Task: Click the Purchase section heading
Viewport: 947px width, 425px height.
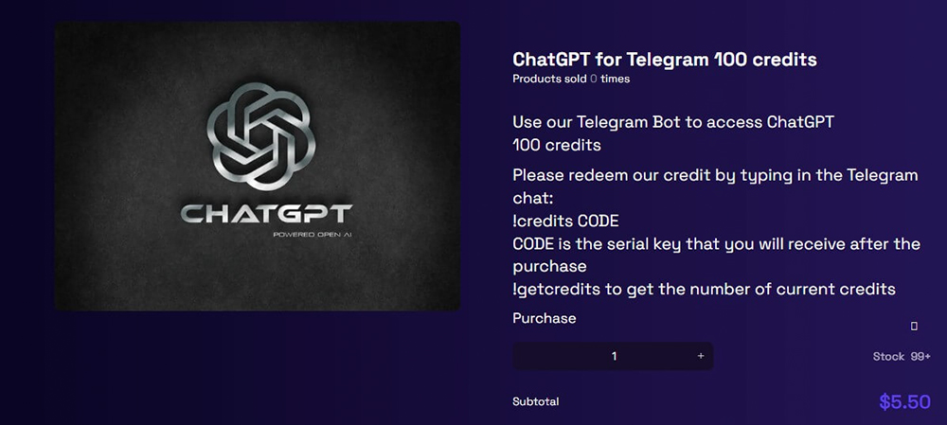Action: (x=545, y=318)
